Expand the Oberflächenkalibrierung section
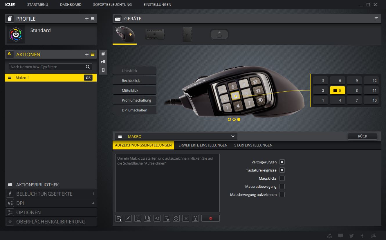386x240 pixels. point(50,222)
